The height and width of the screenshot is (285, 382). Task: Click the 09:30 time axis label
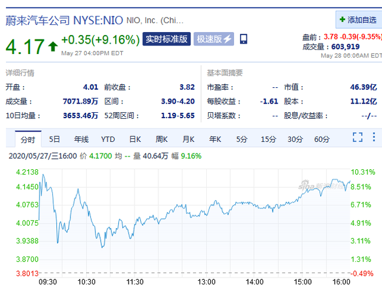point(48,281)
